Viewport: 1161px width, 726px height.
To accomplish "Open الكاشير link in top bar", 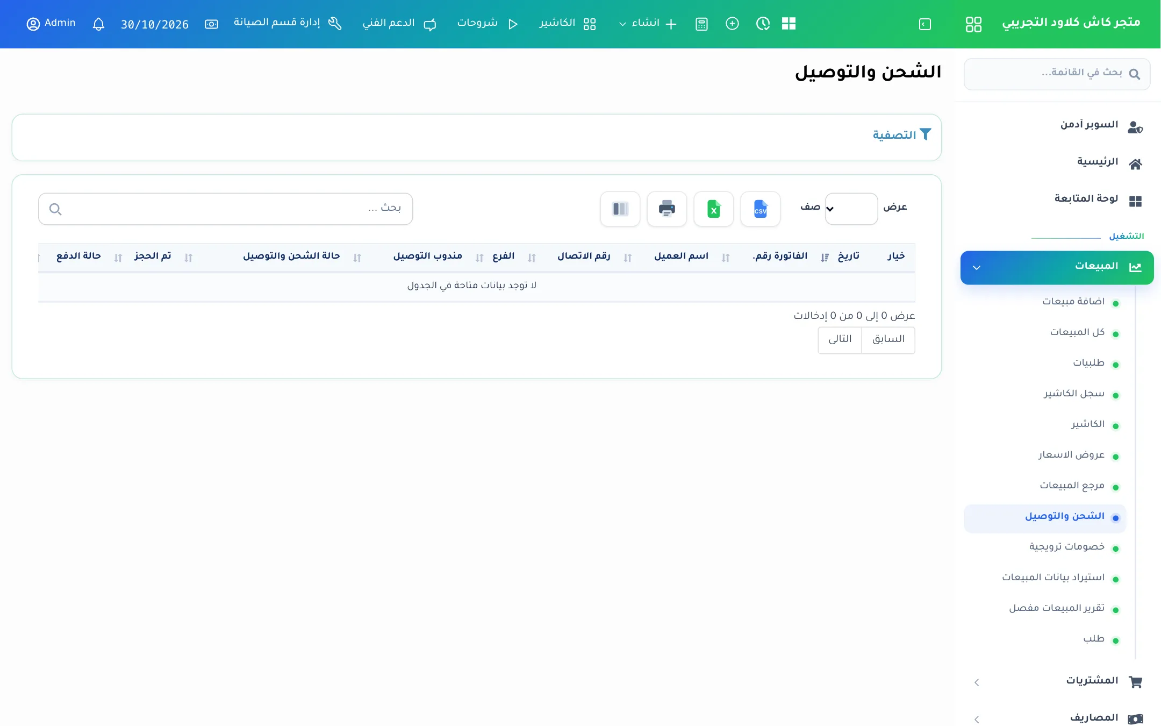I will [x=568, y=24].
